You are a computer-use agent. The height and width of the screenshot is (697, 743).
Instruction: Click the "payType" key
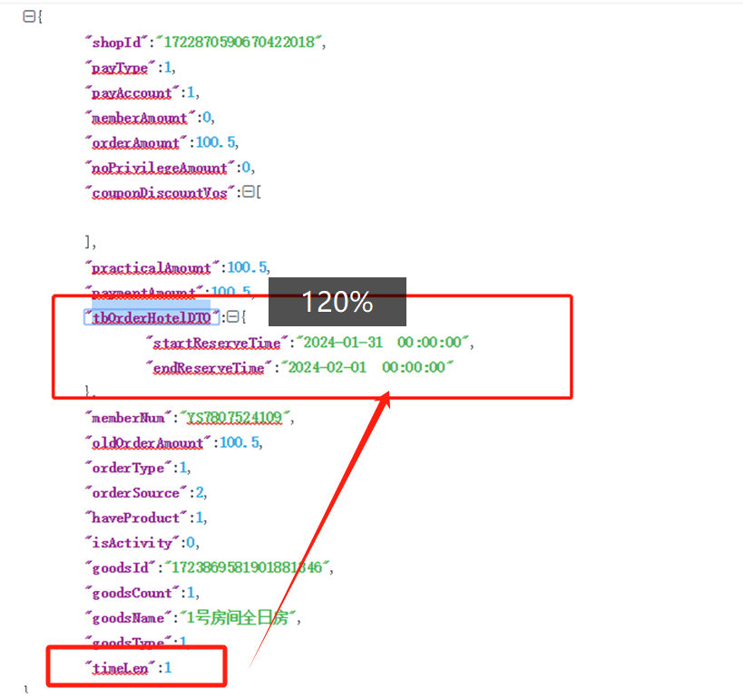[120, 68]
